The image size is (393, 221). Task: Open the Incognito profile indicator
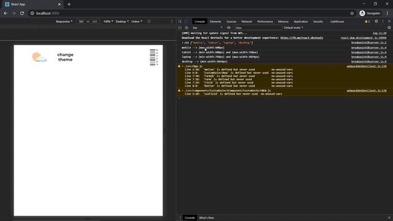370,14
